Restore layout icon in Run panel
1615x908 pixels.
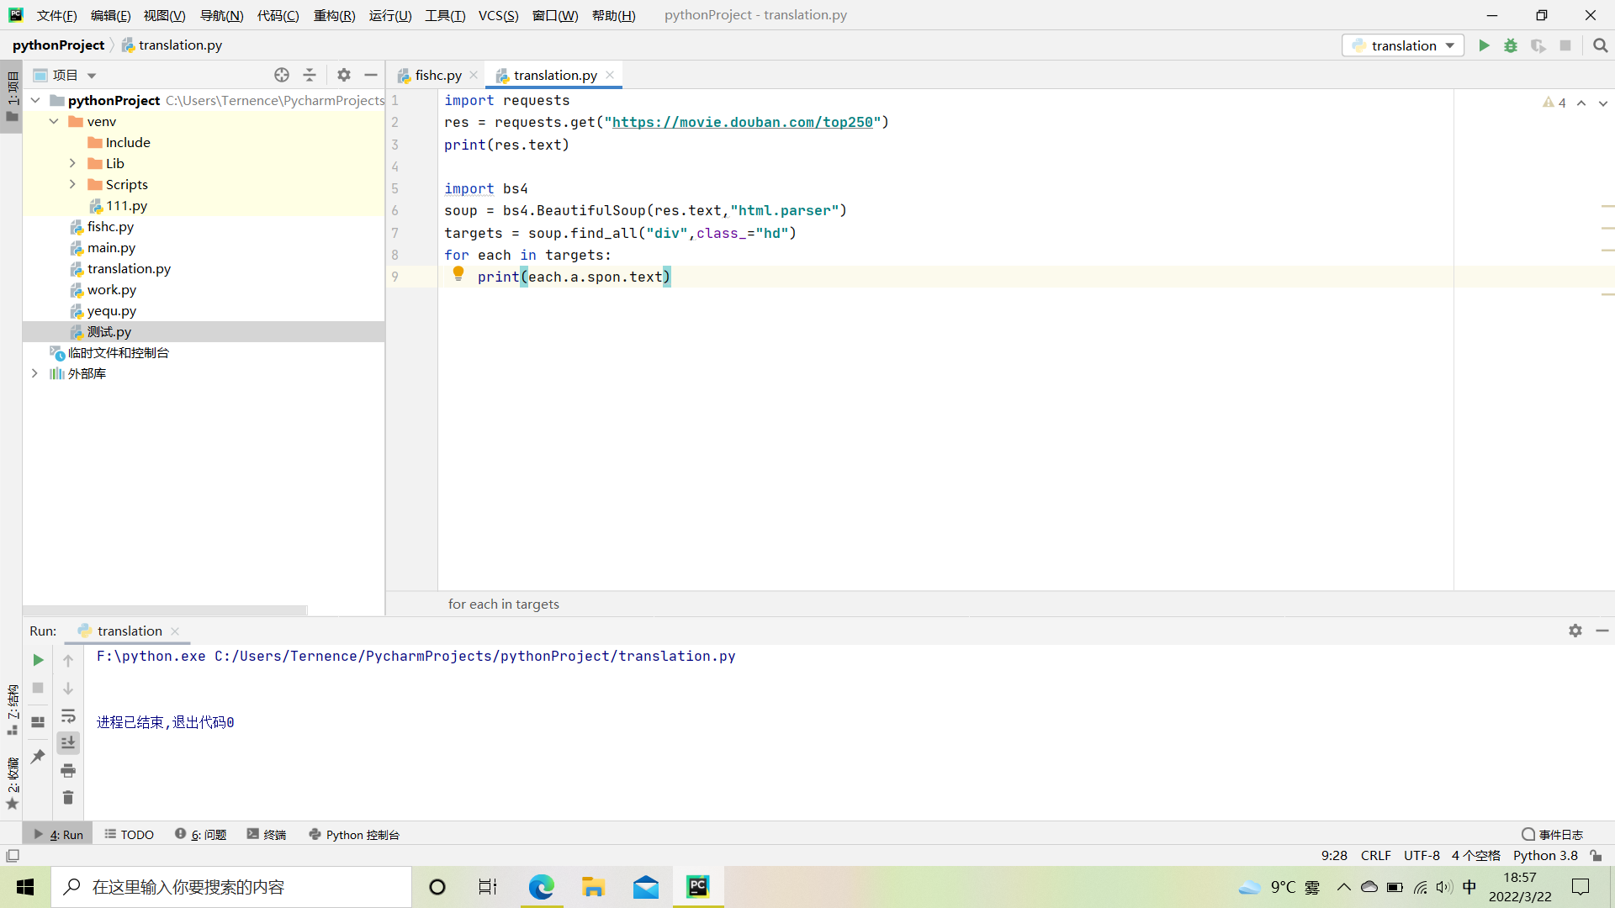click(x=38, y=722)
